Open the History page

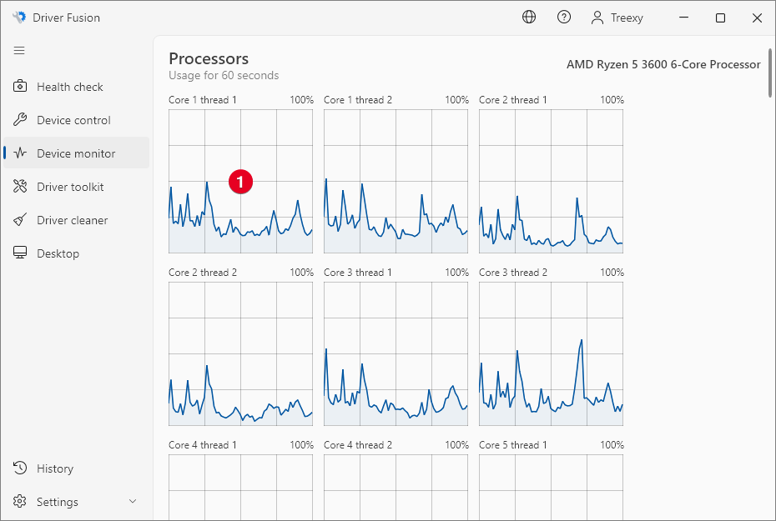pyautogui.click(x=76, y=468)
